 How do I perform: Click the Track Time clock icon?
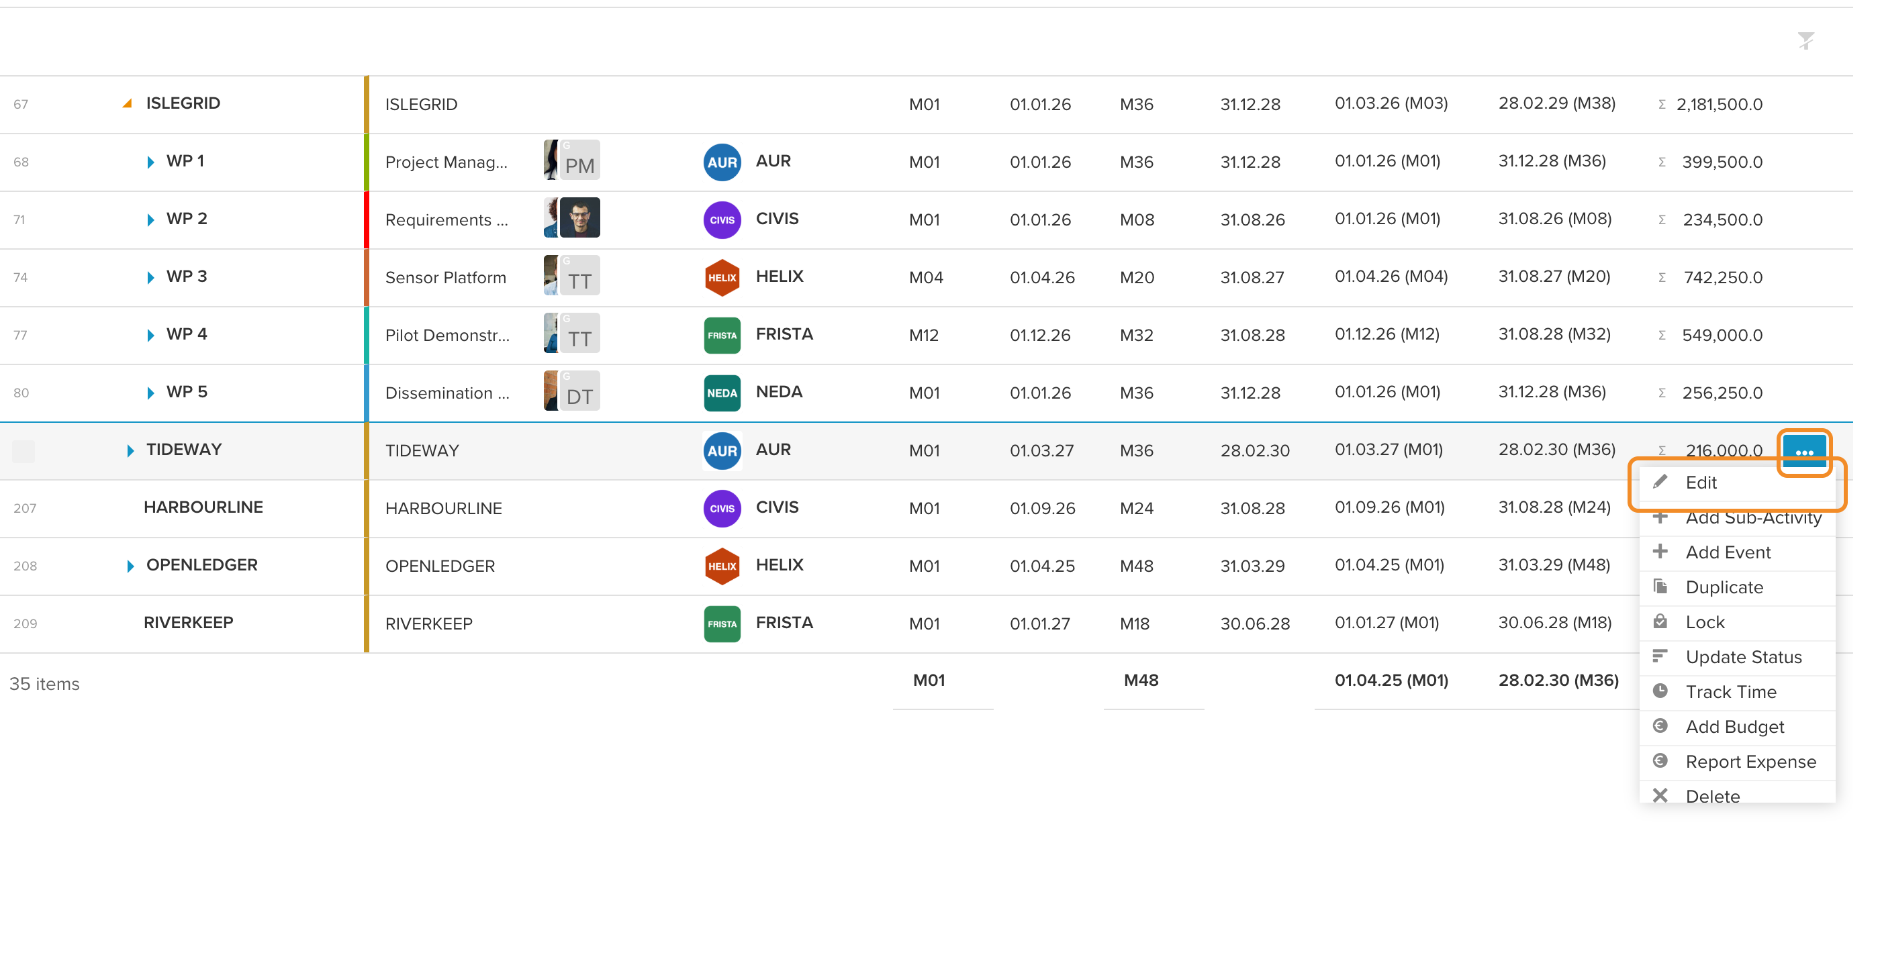(1660, 691)
